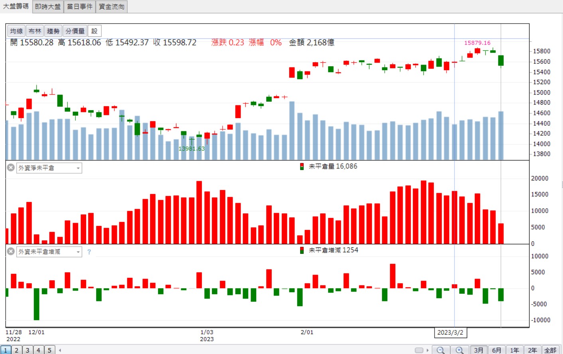Select the 1年 time range

pyautogui.click(x=515, y=350)
